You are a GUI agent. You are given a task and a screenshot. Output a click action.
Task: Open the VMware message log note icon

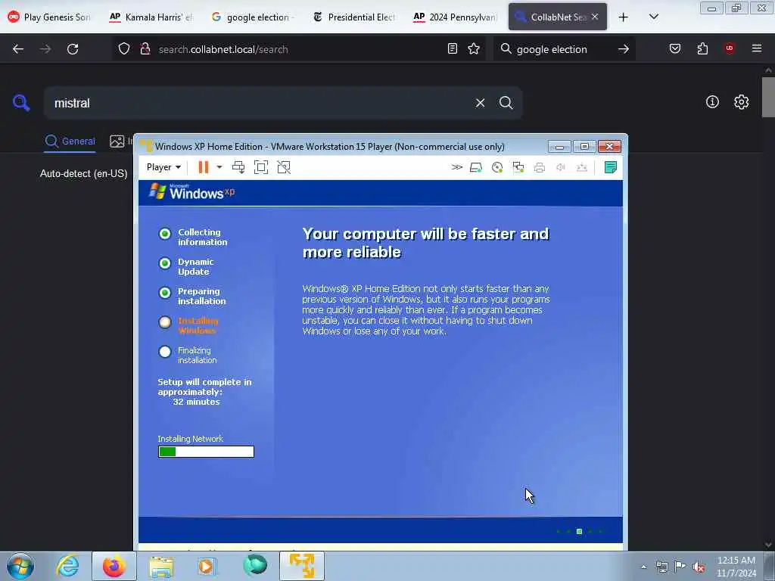point(611,167)
